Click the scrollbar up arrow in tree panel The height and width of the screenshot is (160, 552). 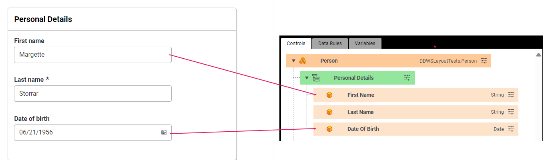538,55
